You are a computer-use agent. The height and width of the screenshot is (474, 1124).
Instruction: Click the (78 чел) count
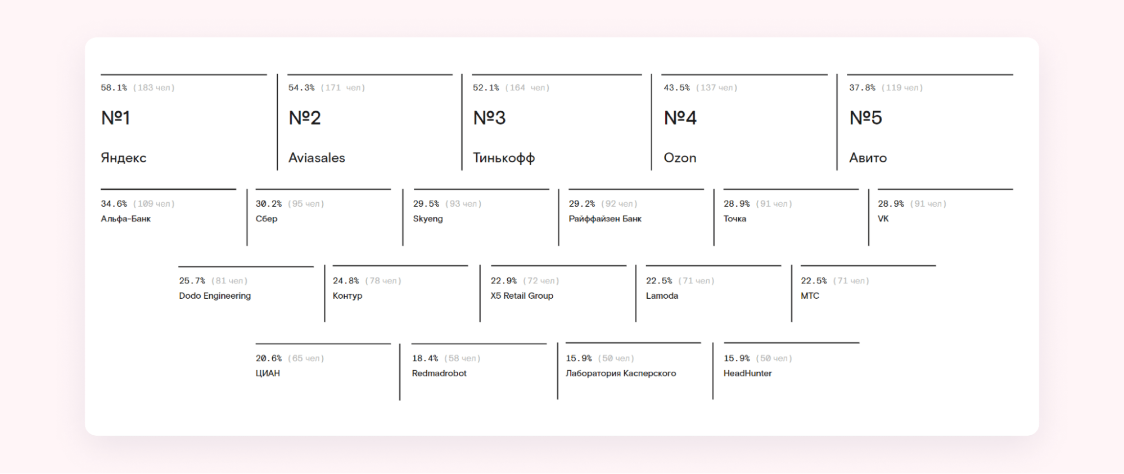(383, 281)
